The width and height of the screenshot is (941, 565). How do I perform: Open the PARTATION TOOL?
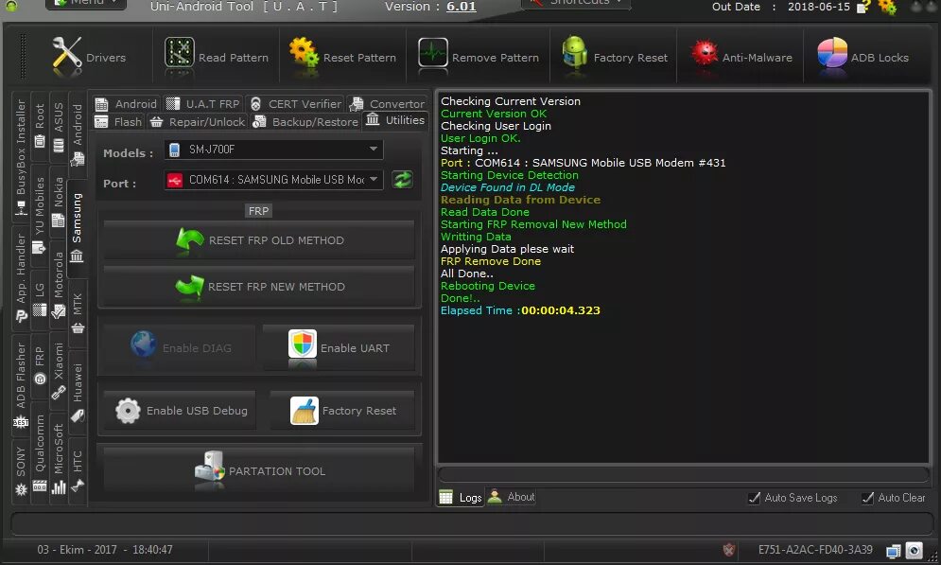point(259,471)
